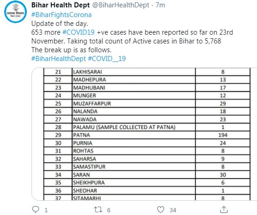Screen dimensions: 257x215
Task: Click the 194 case count cell
Action: pyautogui.click(x=223, y=135)
